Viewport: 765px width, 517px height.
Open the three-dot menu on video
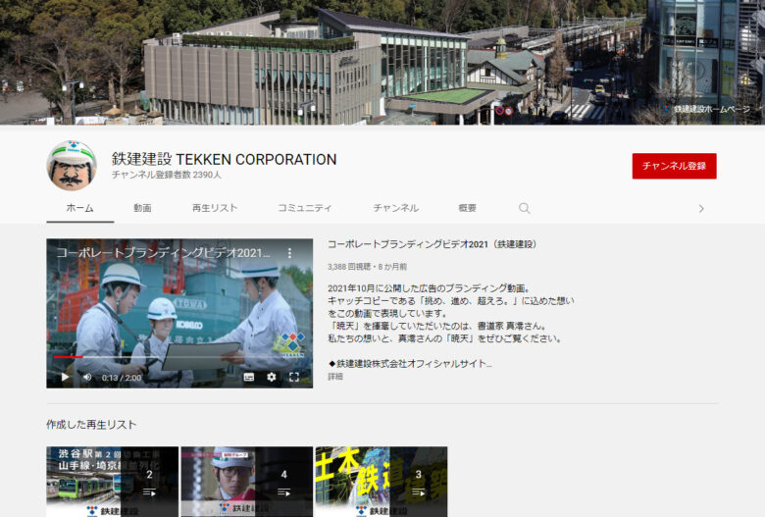289,253
